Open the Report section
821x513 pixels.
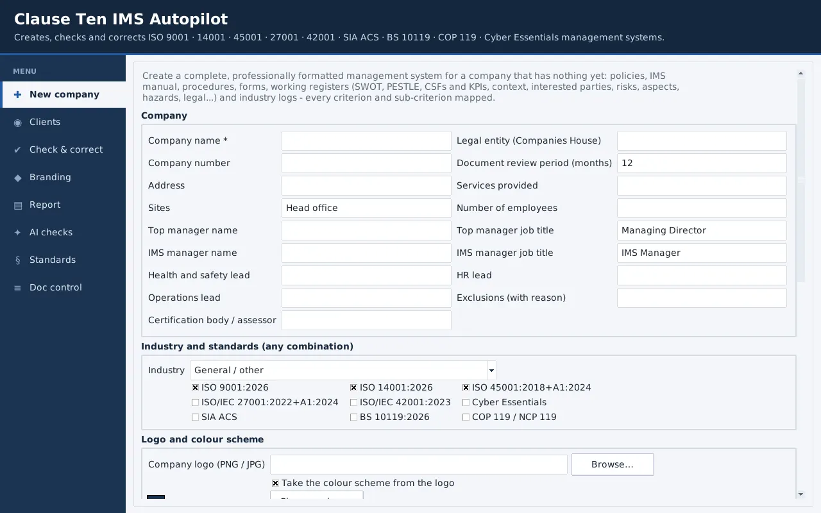pos(63,205)
